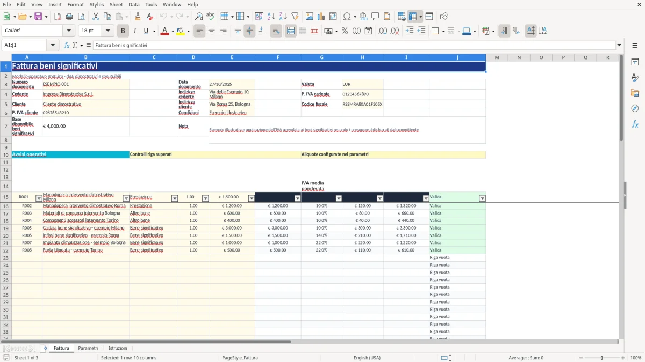Switch to the Istruzioni sheet tab
This screenshot has width=645, height=362.
point(118,348)
